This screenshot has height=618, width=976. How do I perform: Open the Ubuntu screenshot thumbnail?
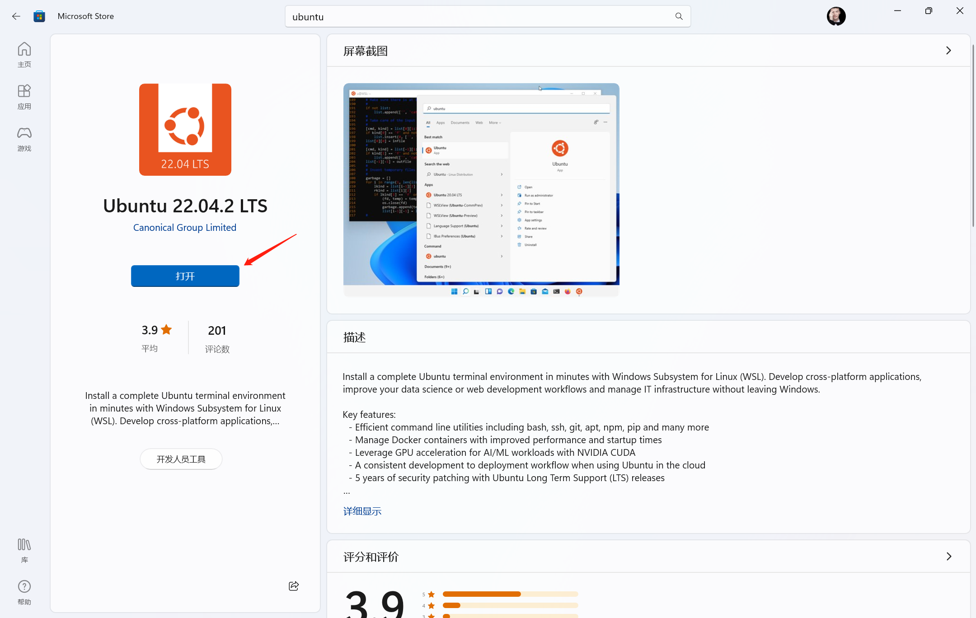[481, 190]
